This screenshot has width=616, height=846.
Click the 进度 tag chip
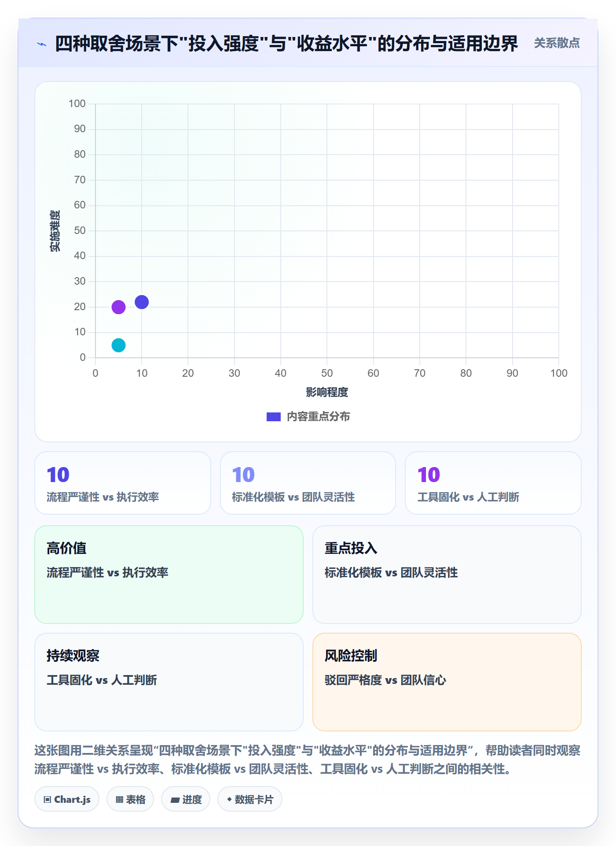[186, 799]
